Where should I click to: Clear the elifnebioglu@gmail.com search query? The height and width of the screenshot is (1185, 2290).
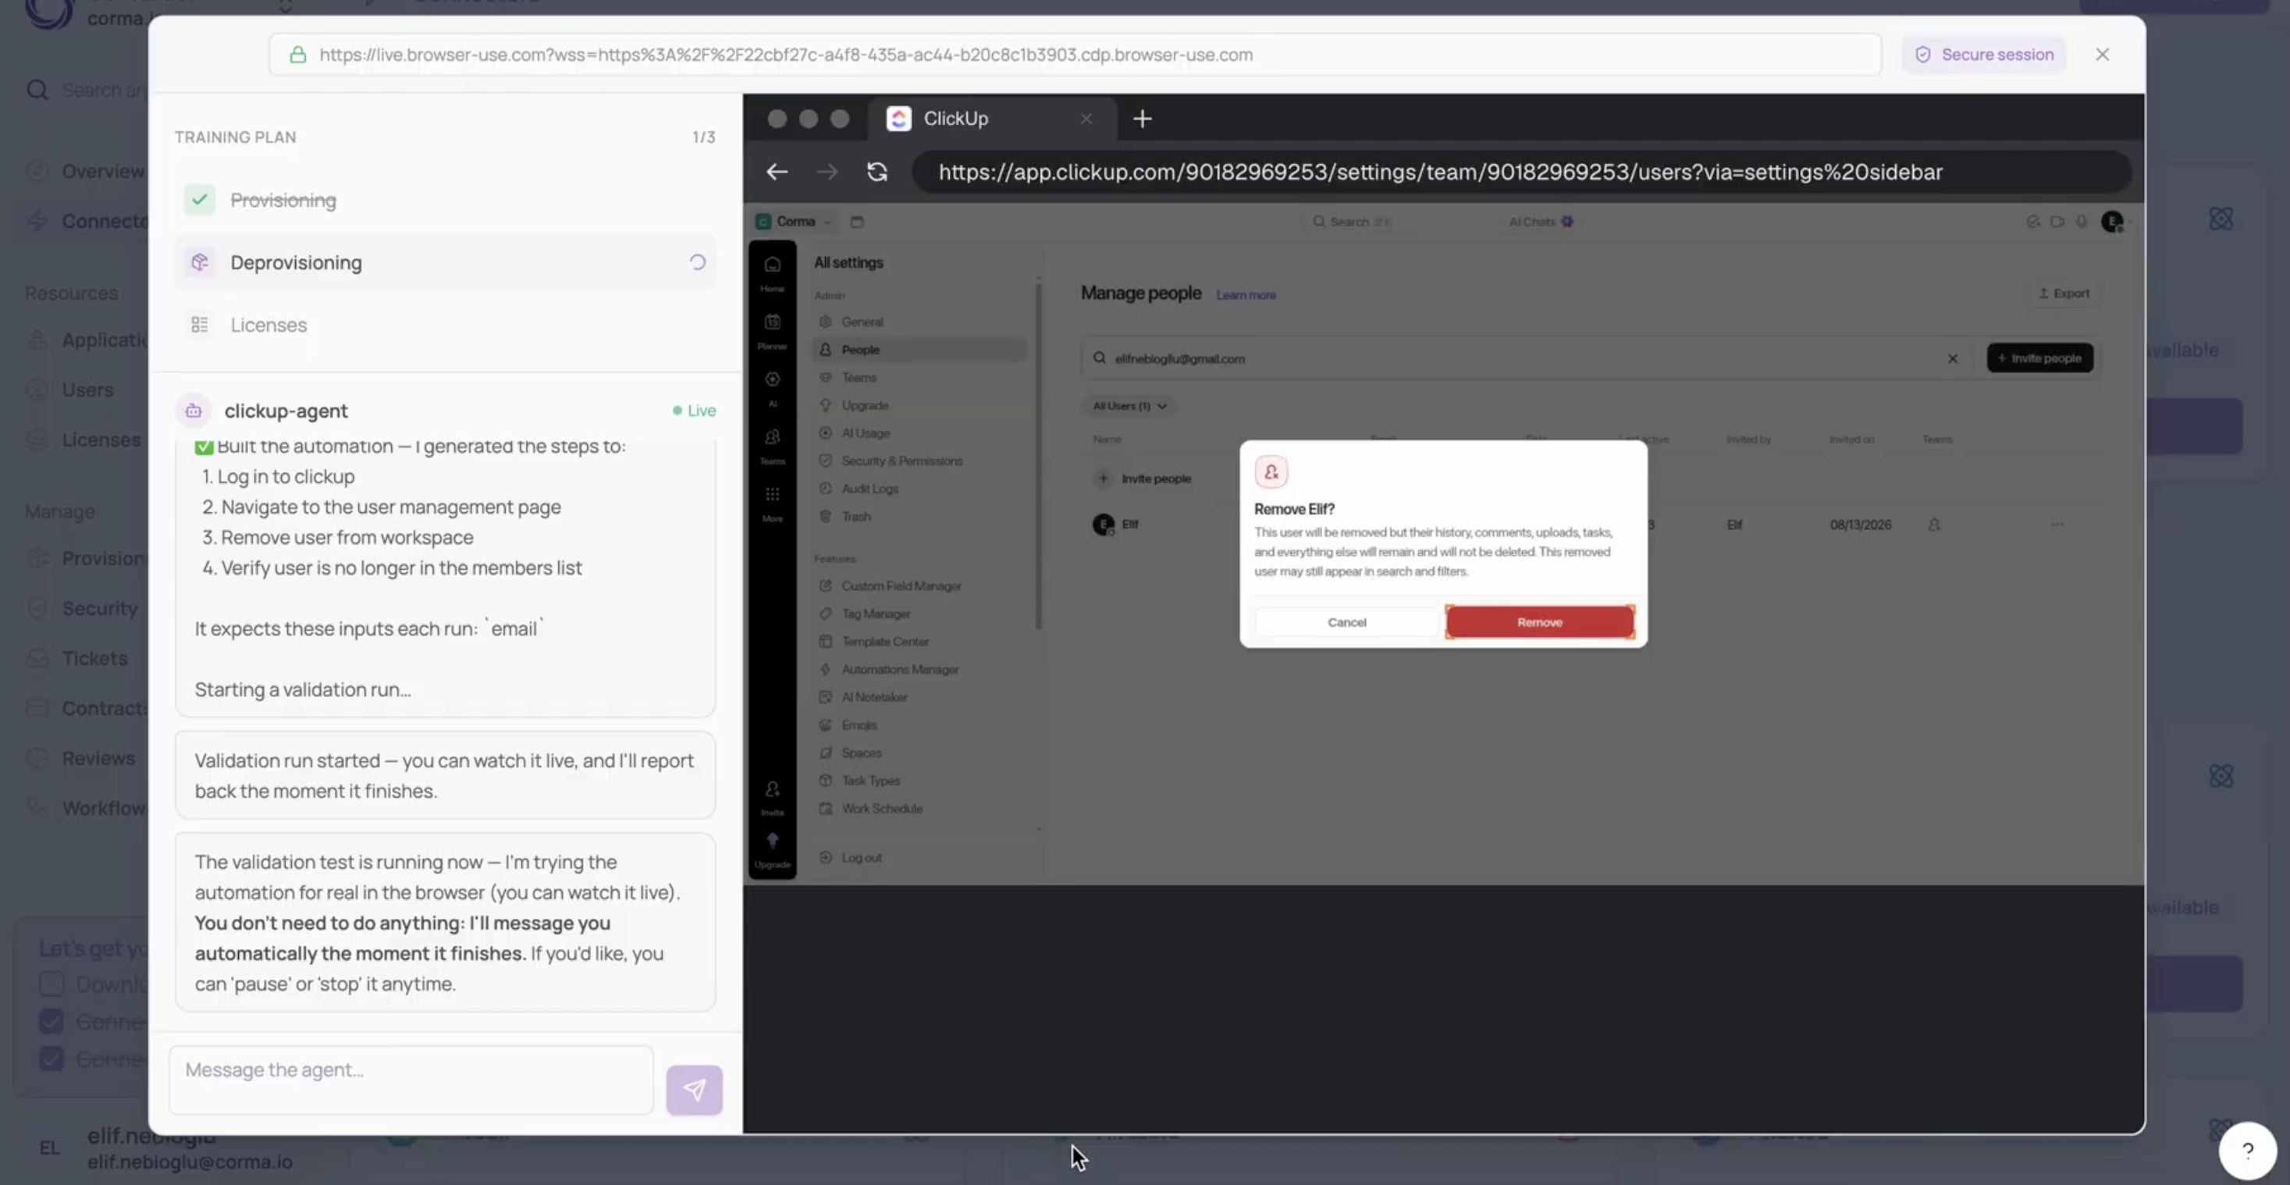pos(1952,358)
